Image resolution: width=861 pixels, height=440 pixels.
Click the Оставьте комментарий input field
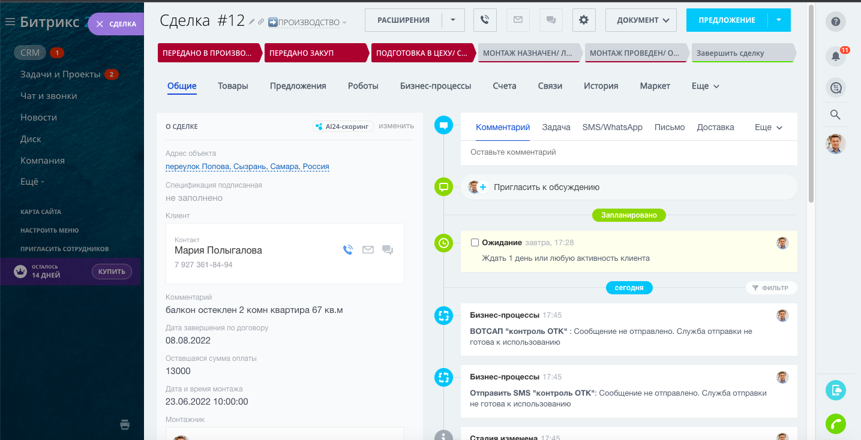click(628, 152)
